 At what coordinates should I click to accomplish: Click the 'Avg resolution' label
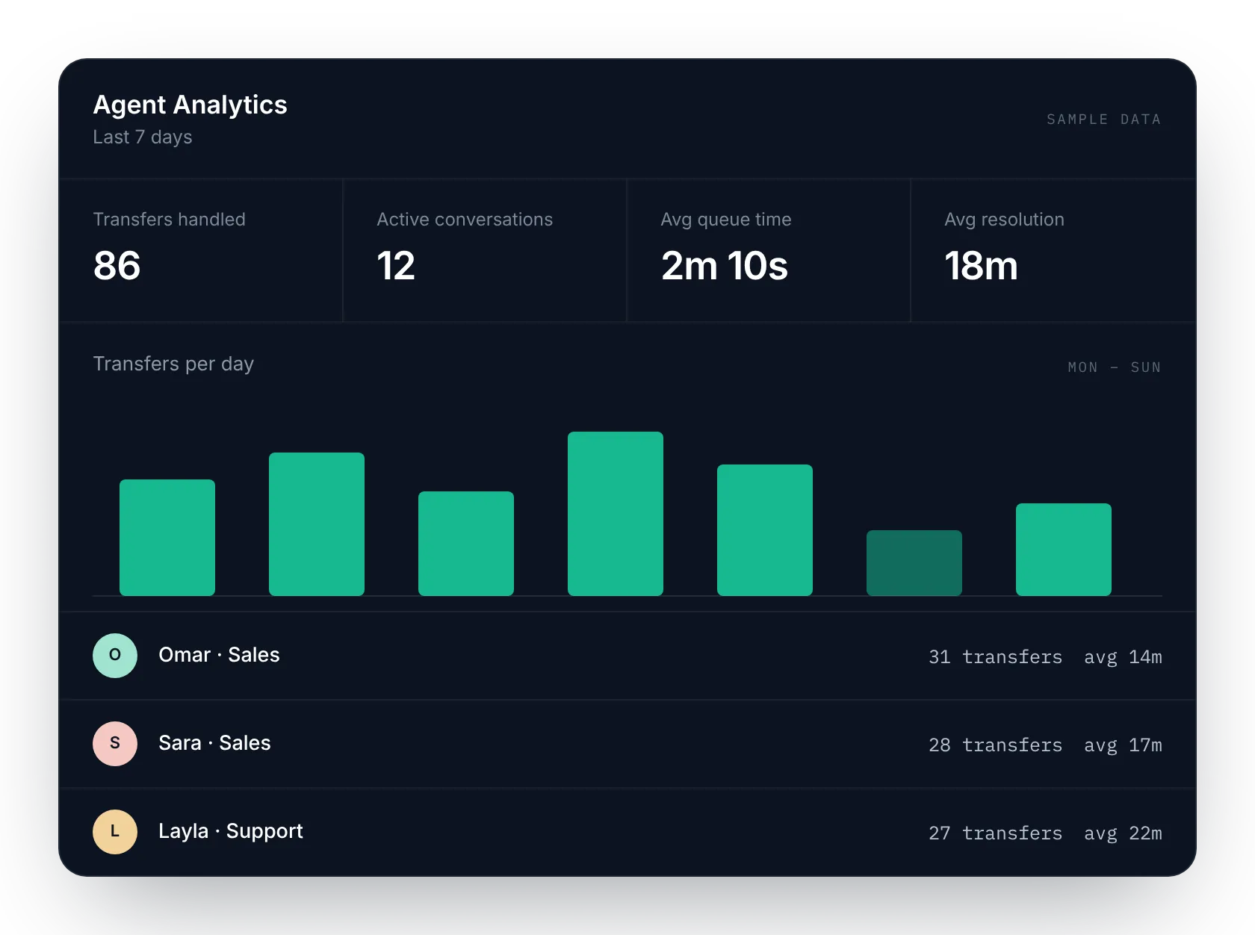coord(1005,220)
